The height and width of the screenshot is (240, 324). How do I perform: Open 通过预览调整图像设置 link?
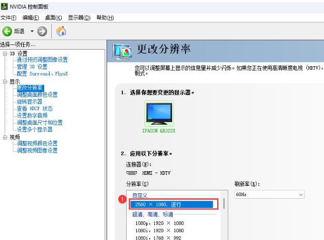[x=43, y=60]
